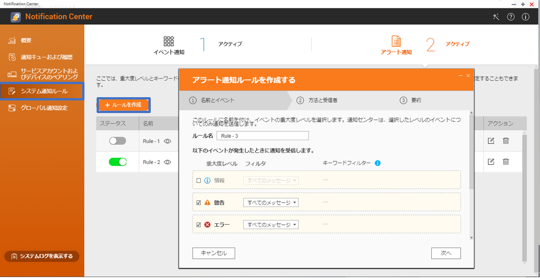540x278 pixels.
Task: Uncheck the 警告 severity checkbox
Action: (x=199, y=203)
